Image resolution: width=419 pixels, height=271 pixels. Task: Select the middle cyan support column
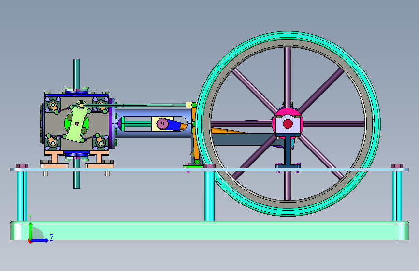(x=210, y=196)
